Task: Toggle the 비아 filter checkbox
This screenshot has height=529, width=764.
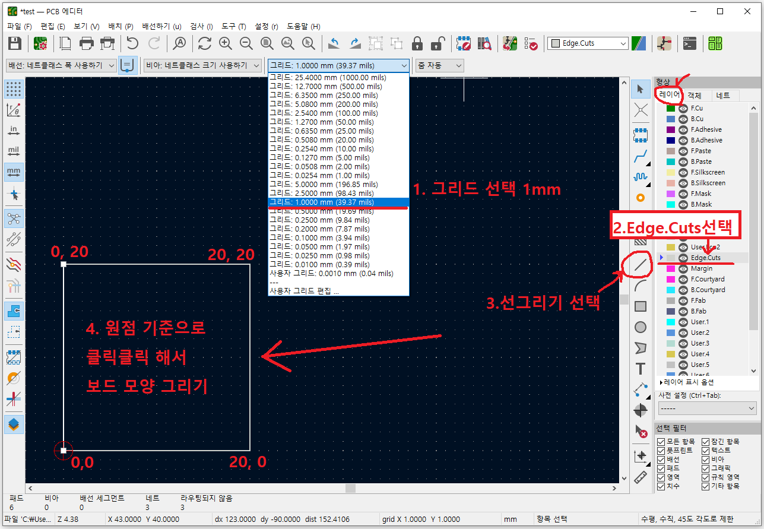Action: 706,460
